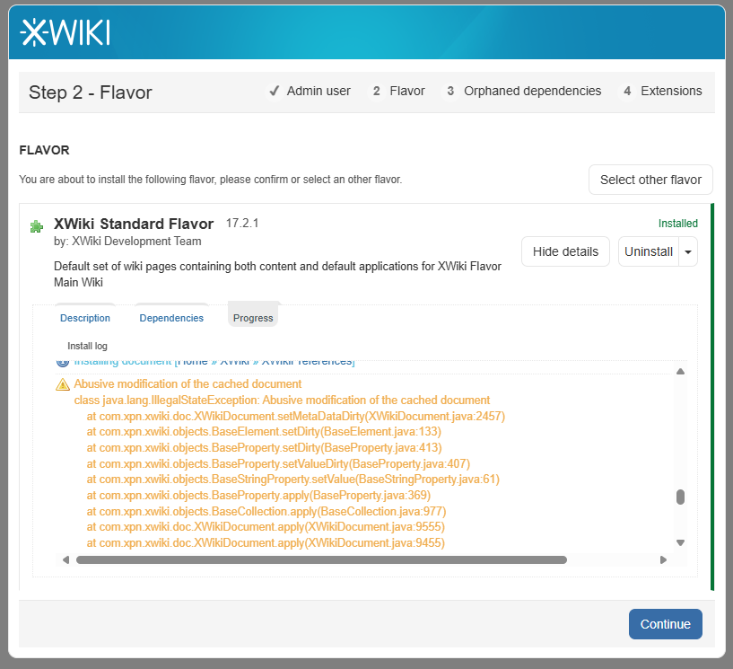Click the XWiki logo in header

tap(65, 32)
